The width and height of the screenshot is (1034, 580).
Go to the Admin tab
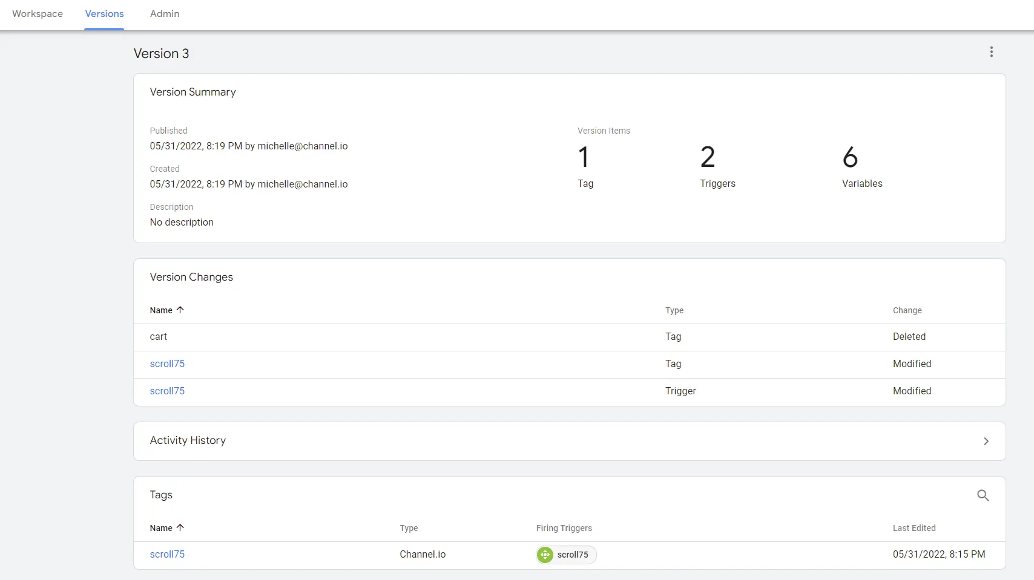click(x=165, y=14)
